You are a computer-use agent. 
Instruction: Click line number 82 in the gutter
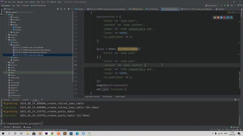pyautogui.click(x=76, y=65)
